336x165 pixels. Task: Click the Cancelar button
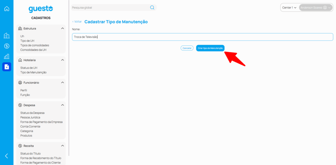click(187, 48)
